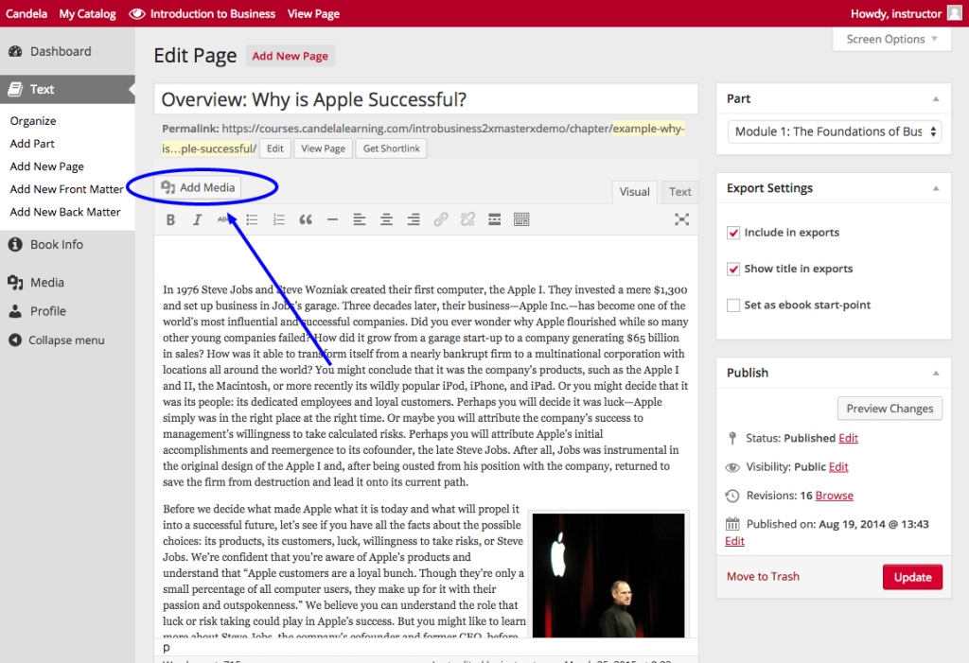Toggle bold formatting in the editor toolbar
This screenshot has height=663, width=969.
point(170,219)
